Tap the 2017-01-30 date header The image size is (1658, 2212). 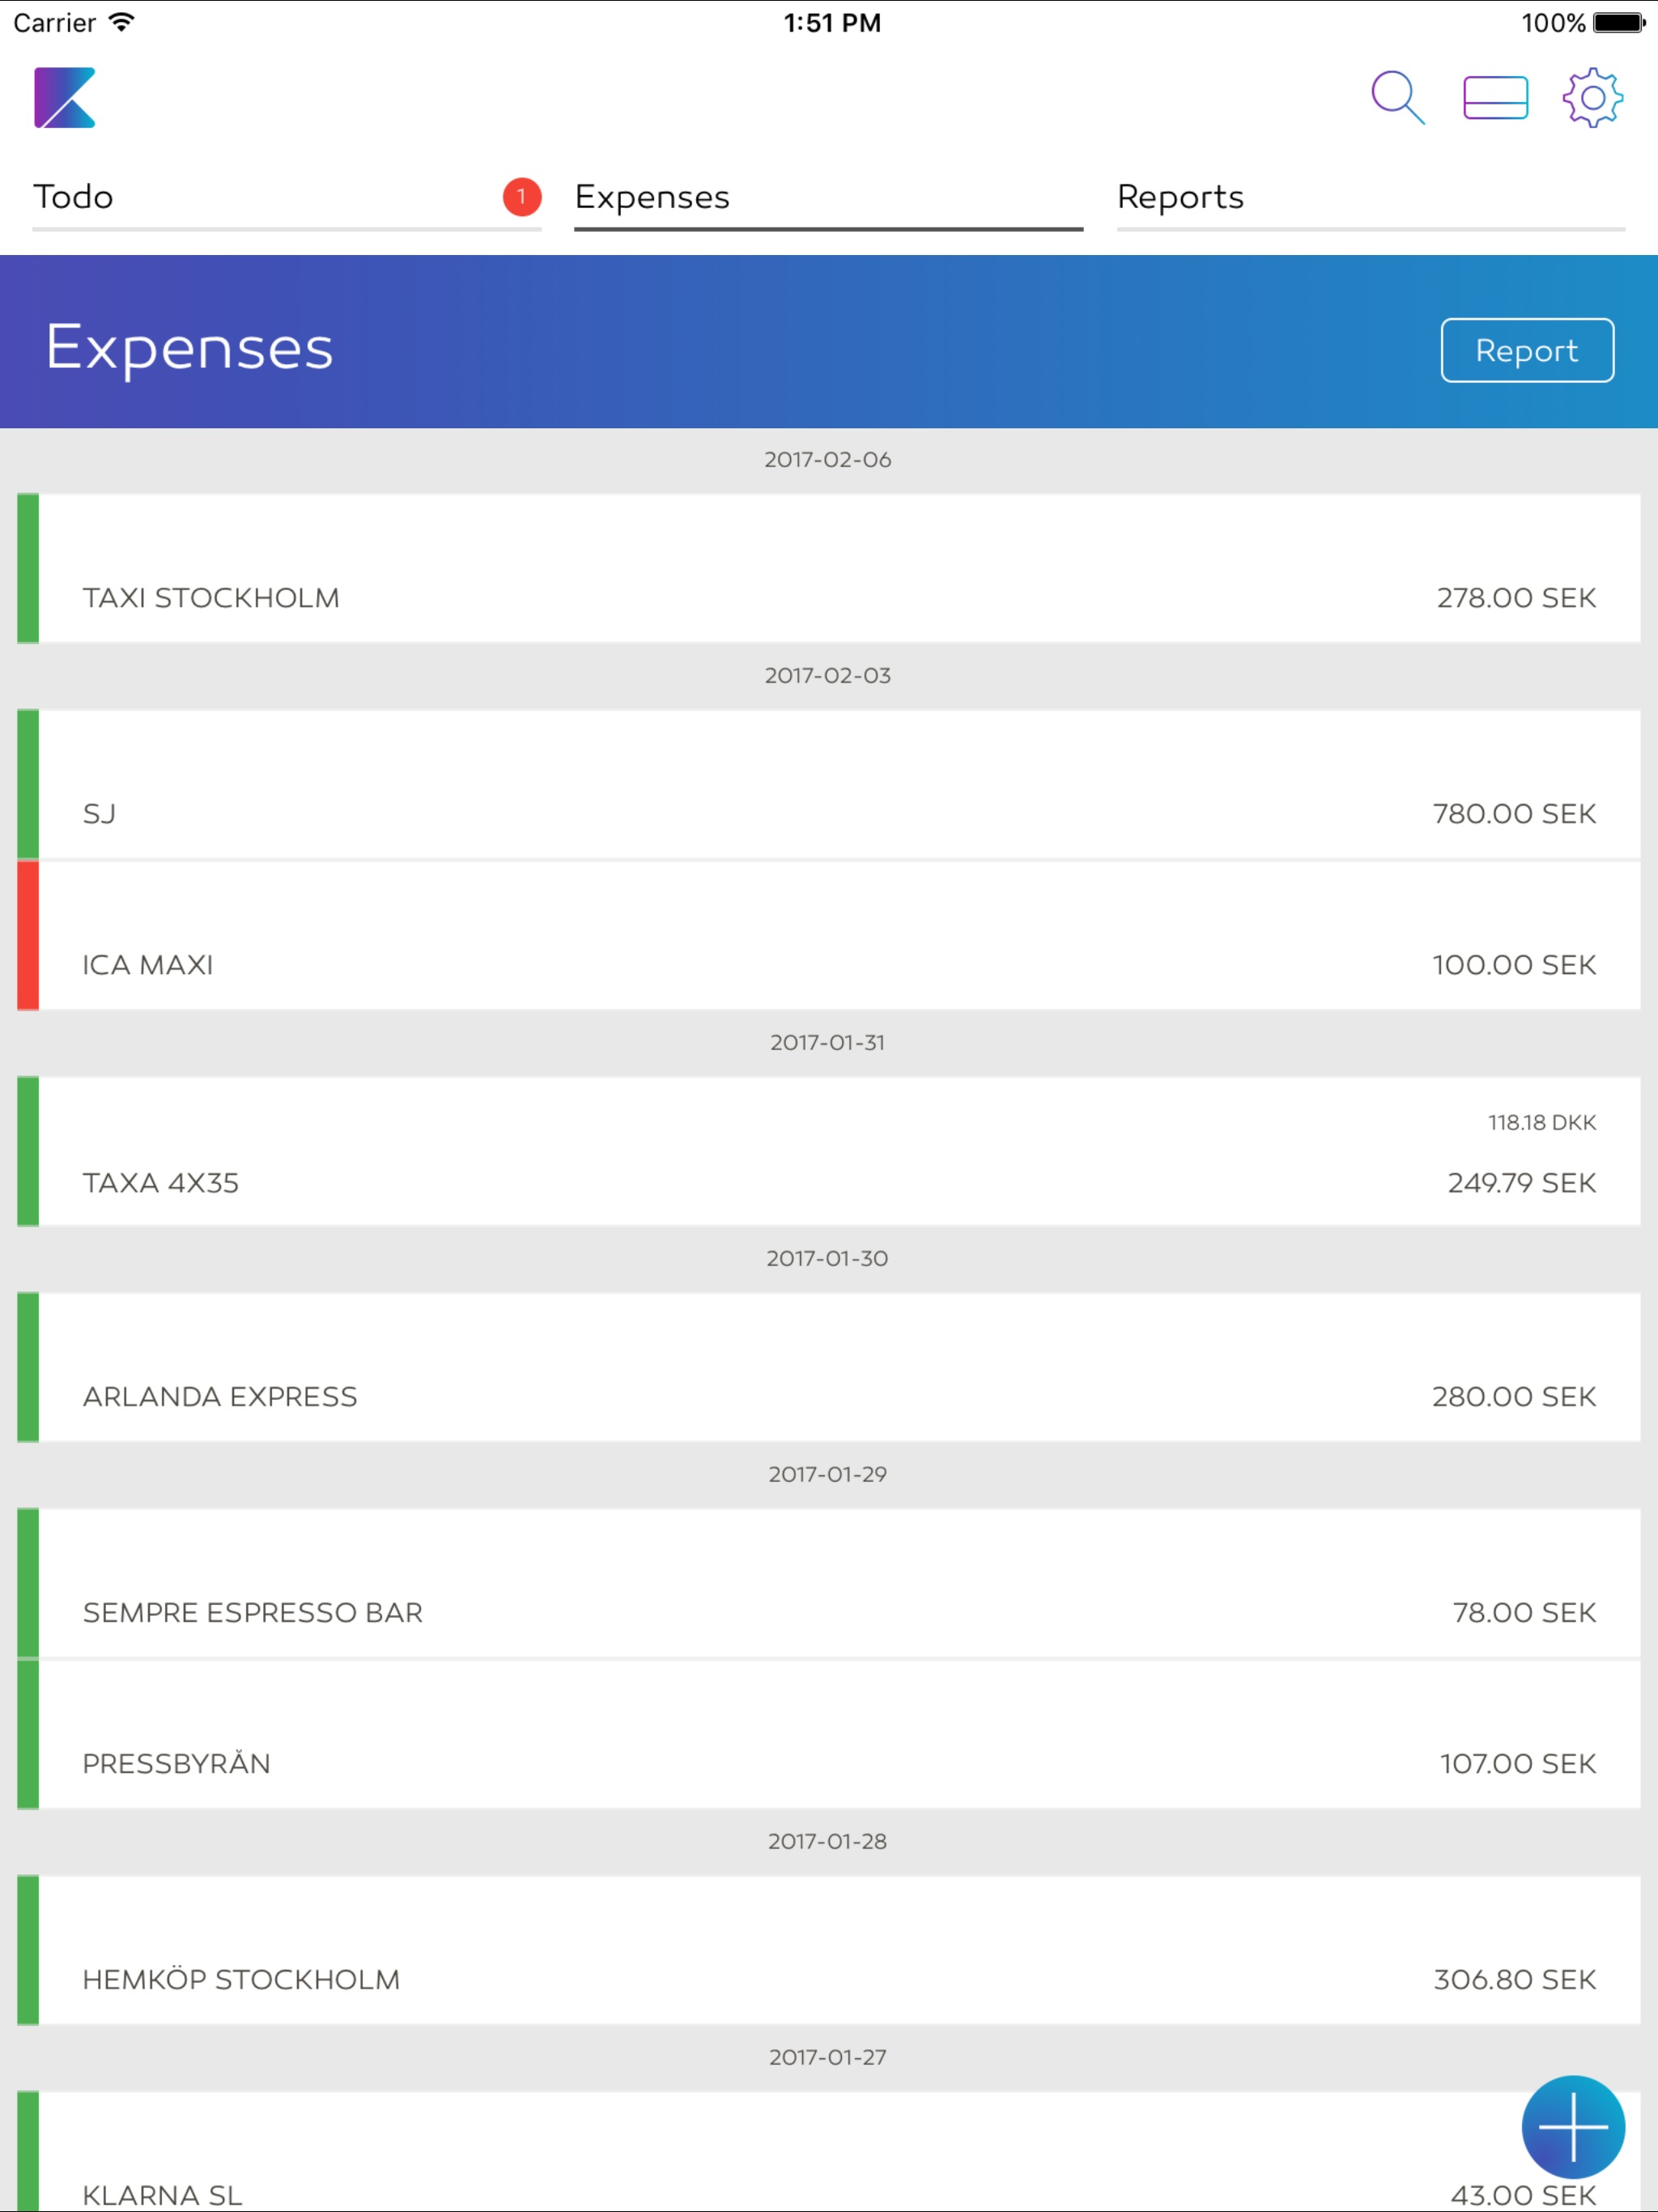[828, 1259]
